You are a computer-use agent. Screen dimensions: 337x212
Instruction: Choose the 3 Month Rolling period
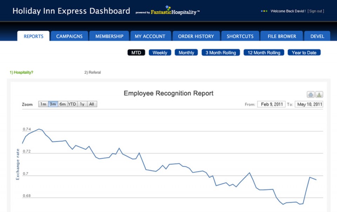221,53
